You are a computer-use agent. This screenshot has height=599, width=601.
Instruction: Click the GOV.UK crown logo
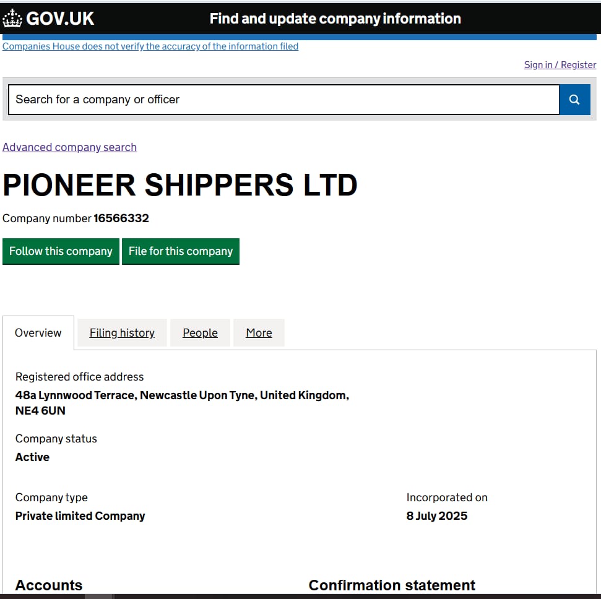pos(12,19)
